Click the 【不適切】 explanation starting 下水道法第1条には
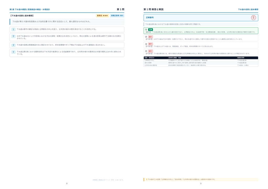The height and width of the screenshot is (189, 268). click(198, 54)
